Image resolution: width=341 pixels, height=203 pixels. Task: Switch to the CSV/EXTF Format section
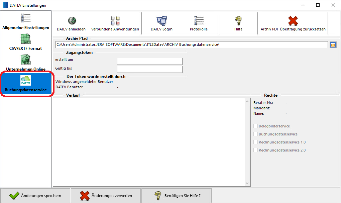tap(26, 42)
